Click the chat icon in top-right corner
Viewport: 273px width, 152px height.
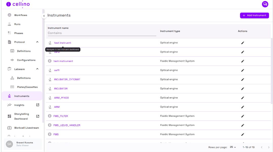tap(265, 4)
